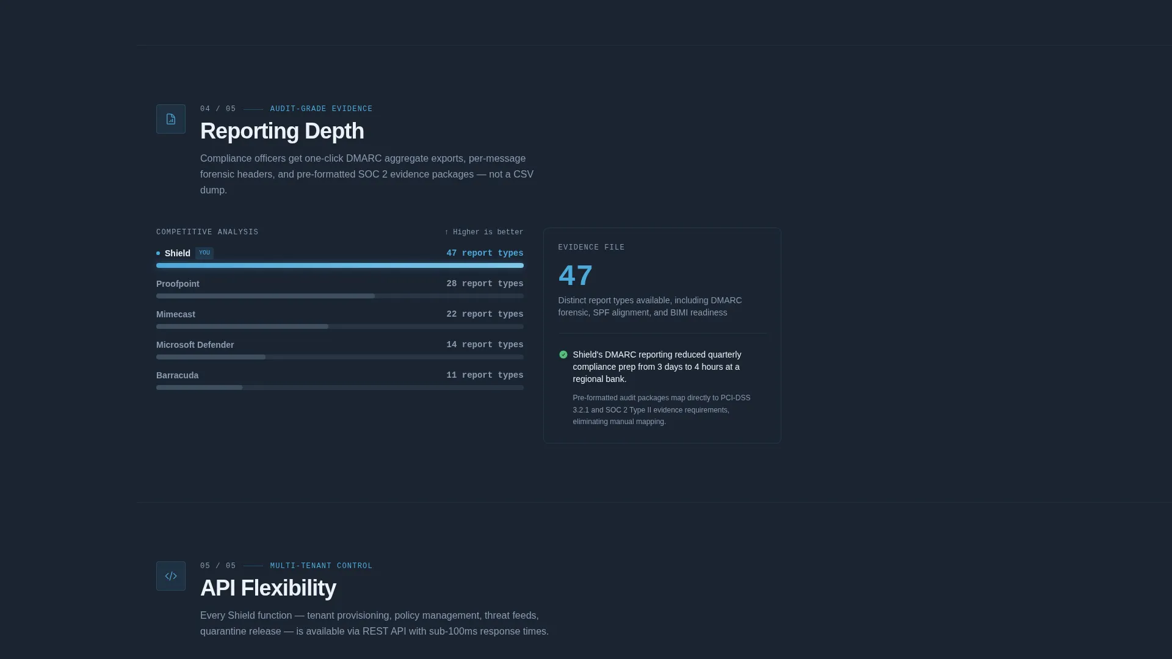Click the Shield's DMARC reporting reduced statement
The height and width of the screenshot is (659, 1172).
point(657,367)
